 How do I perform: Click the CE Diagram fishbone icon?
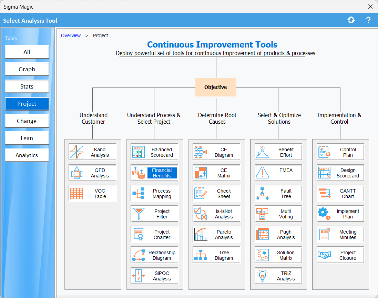(x=201, y=152)
